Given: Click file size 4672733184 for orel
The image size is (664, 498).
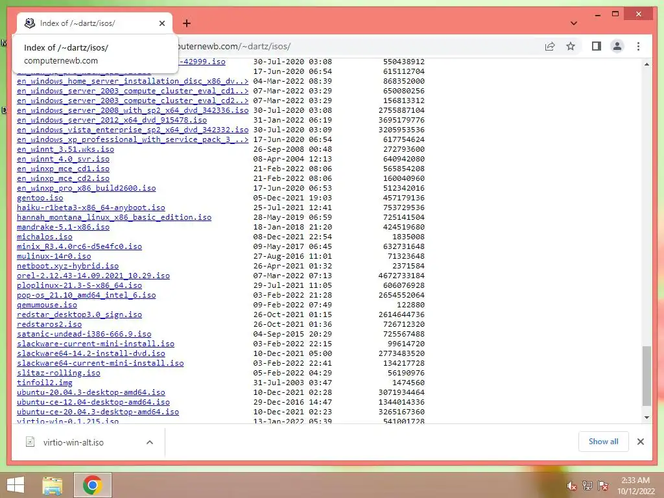Looking at the screenshot, I should (x=401, y=276).
